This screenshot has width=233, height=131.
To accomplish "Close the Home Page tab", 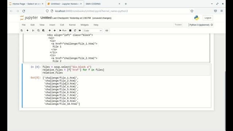I will point(43,4).
